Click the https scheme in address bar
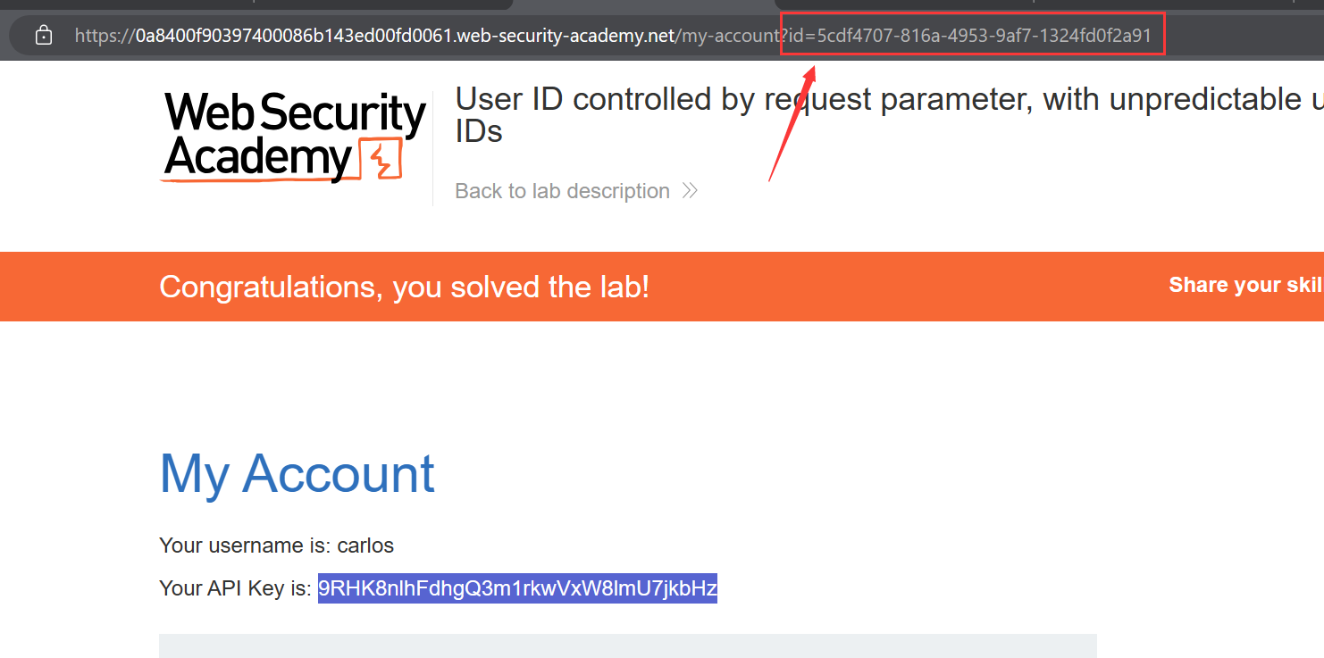This screenshot has width=1324, height=658. tap(102, 36)
